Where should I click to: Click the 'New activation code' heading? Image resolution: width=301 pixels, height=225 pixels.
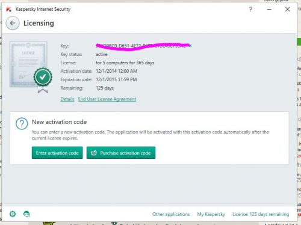click(x=59, y=122)
